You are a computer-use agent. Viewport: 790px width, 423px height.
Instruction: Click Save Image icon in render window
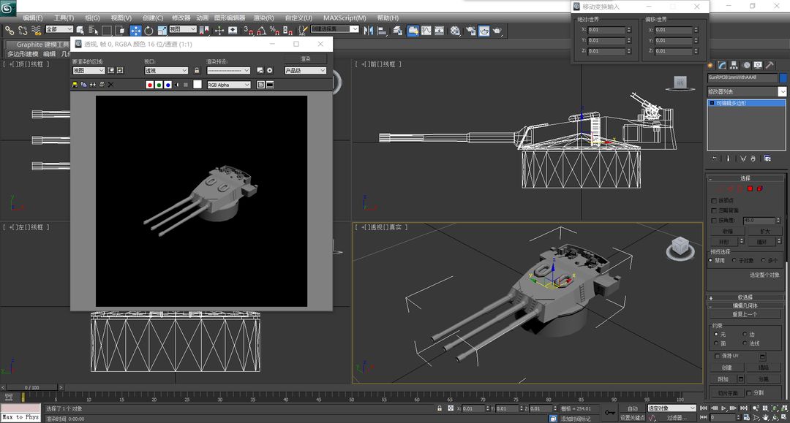pyautogui.click(x=75, y=85)
